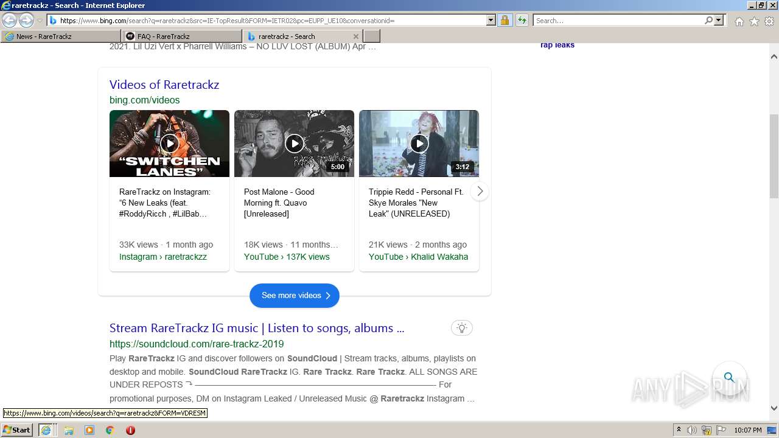This screenshot has width=779, height=438.
Task: Open the recent pages dropdown arrow
Action: (x=40, y=21)
